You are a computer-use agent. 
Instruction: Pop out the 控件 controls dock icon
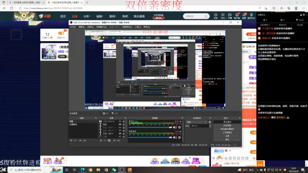(239, 118)
